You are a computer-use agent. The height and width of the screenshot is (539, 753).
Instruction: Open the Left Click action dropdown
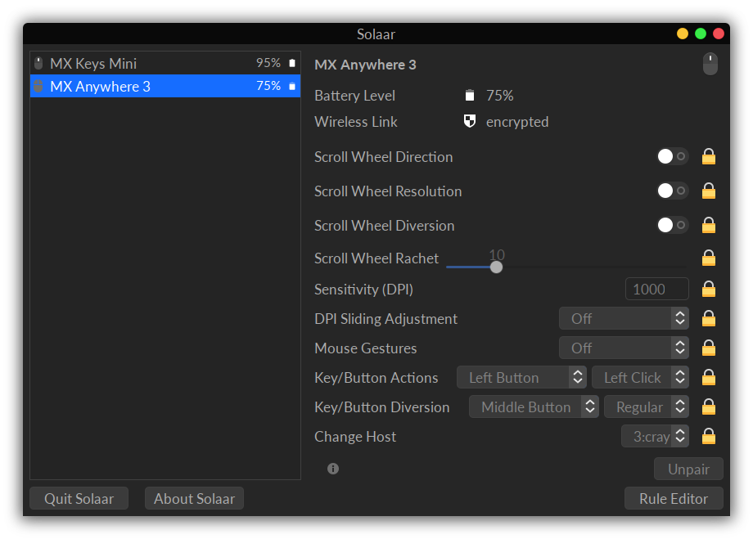(640, 378)
